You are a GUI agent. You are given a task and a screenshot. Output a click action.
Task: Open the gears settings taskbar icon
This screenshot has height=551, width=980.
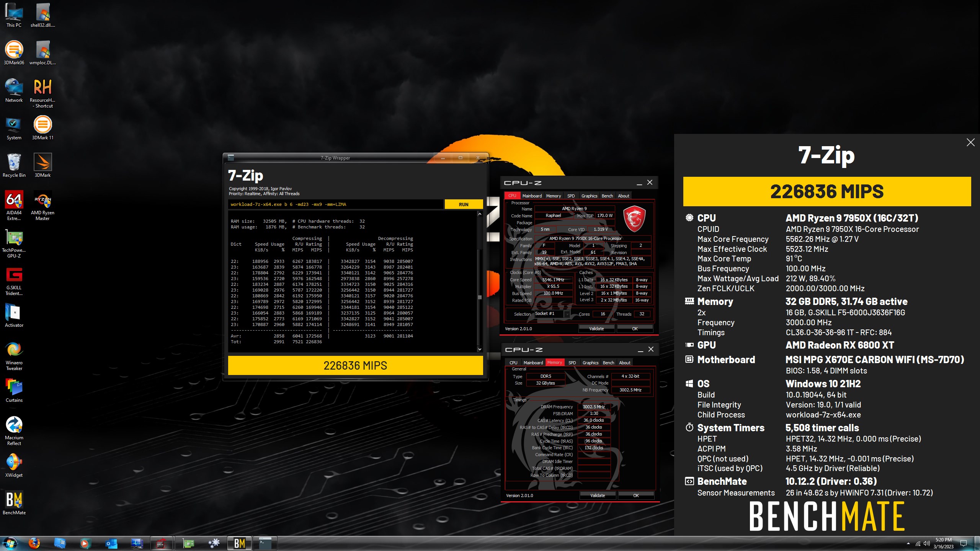(214, 543)
